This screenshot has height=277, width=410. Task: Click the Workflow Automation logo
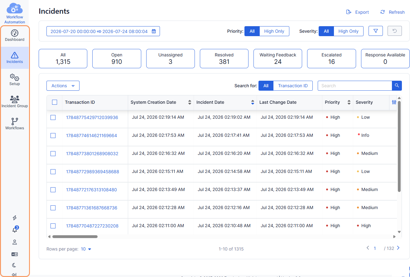(15, 13)
